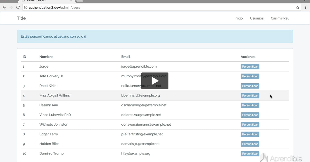Impersonate Dominic Tromp
Image resolution: width=310 pixels, height=162 pixels.
point(250,154)
